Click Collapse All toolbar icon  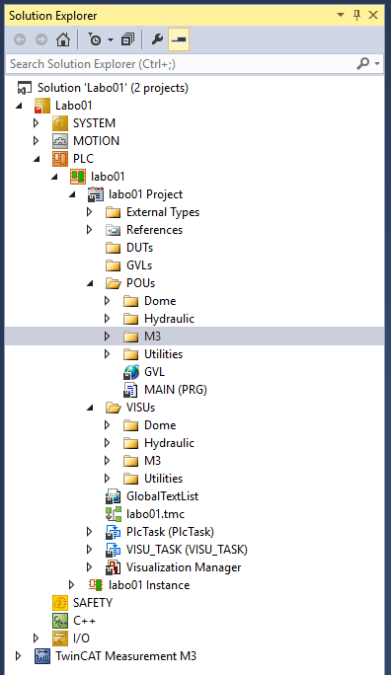coord(127,40)
